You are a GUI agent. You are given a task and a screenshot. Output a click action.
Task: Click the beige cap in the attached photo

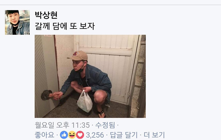[x=78, y=56]
